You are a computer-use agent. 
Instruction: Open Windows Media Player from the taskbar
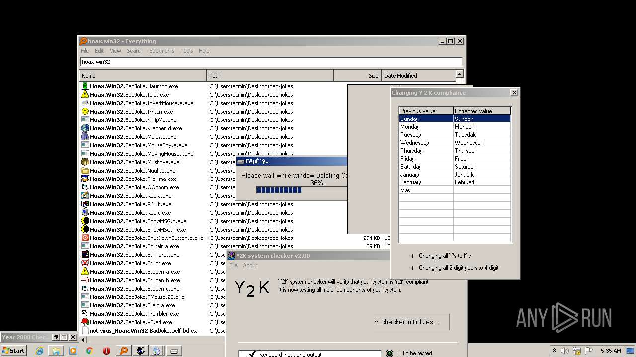[73, 351]
